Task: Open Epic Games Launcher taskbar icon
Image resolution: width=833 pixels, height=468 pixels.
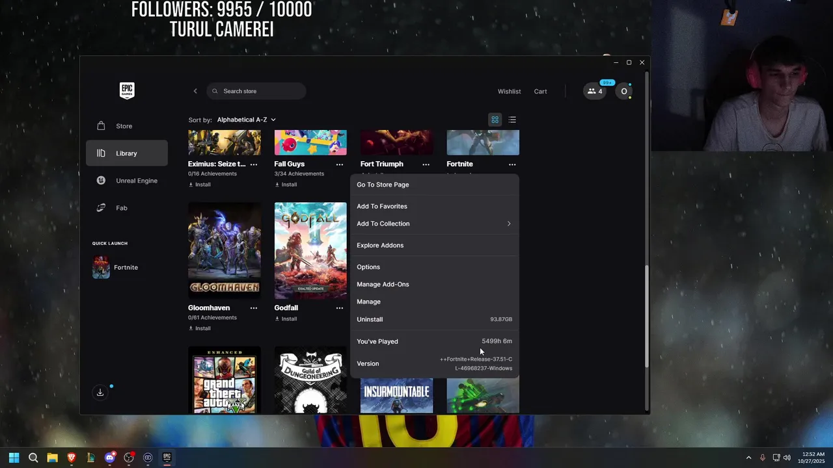Action: pos(167,458)
